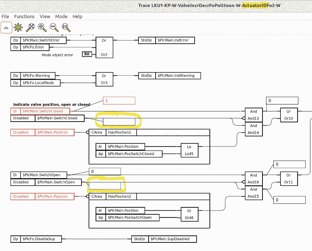The image size is (312, 251).
Task: Select the Or2 function block
Action: pyautogui.click(x=104, y=47)
